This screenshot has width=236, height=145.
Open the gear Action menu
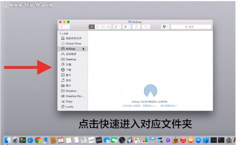[x=127, y=27]
